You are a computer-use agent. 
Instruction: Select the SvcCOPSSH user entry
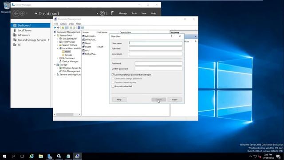click(x=89, y=54)
